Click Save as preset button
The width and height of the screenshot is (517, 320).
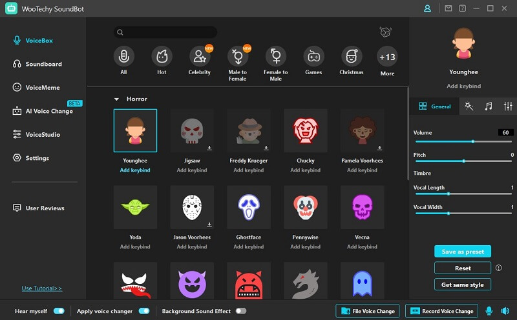(x=463, y=252)
